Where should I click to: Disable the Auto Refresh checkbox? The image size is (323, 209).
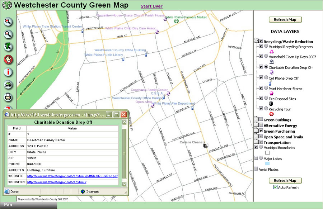[275, 187]
